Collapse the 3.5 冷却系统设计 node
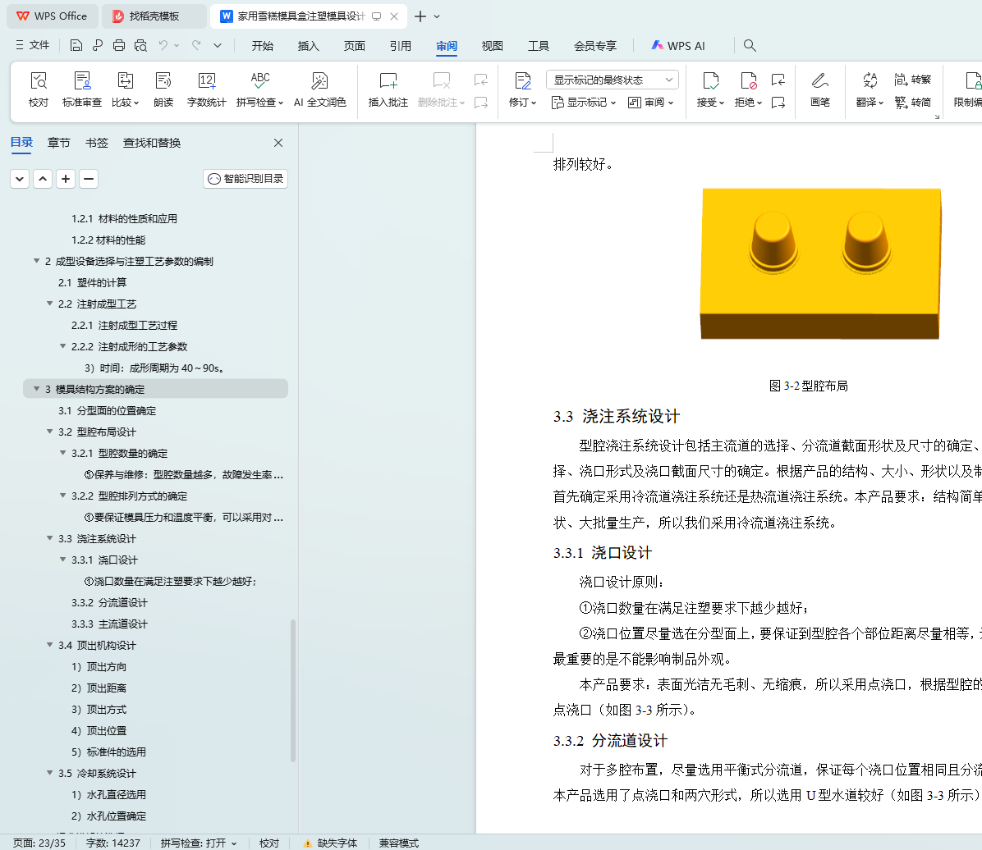Image resolution: width=982 pixels, height=850 pixels. click(49, 772)
